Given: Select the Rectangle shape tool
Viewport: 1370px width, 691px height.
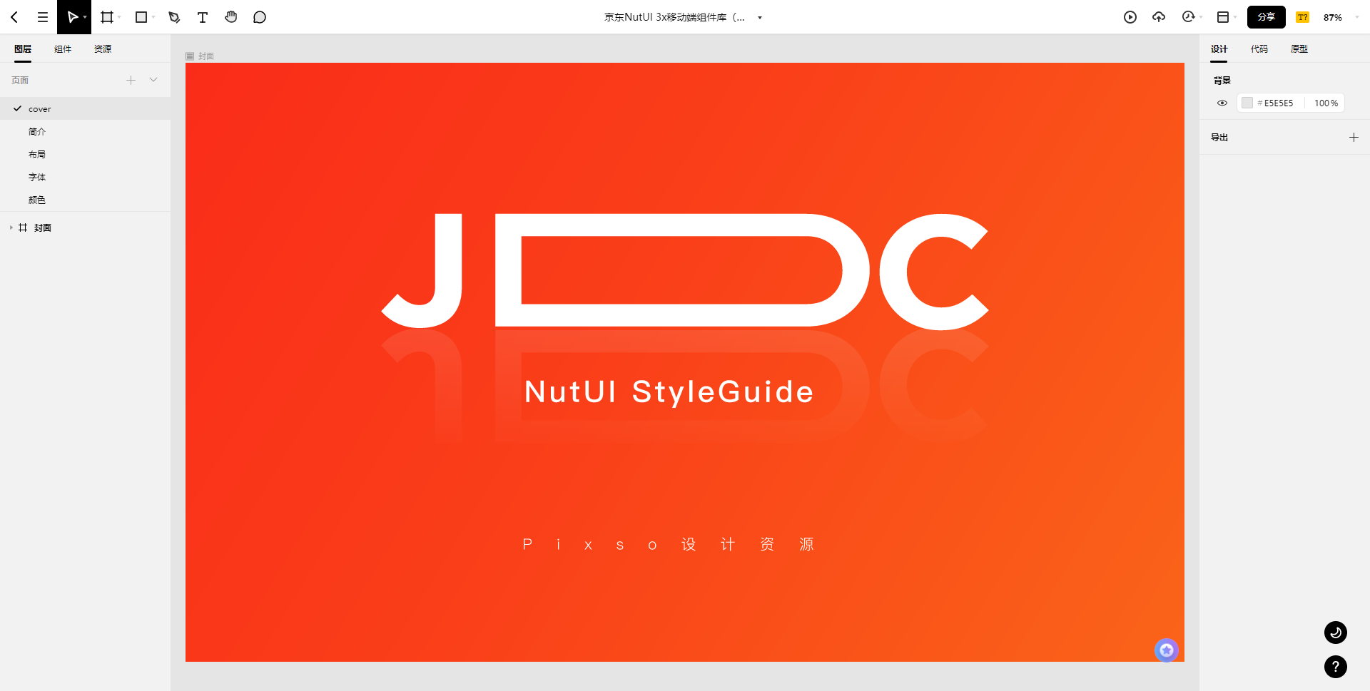Looking at the screenshot, I should (141, 17).
